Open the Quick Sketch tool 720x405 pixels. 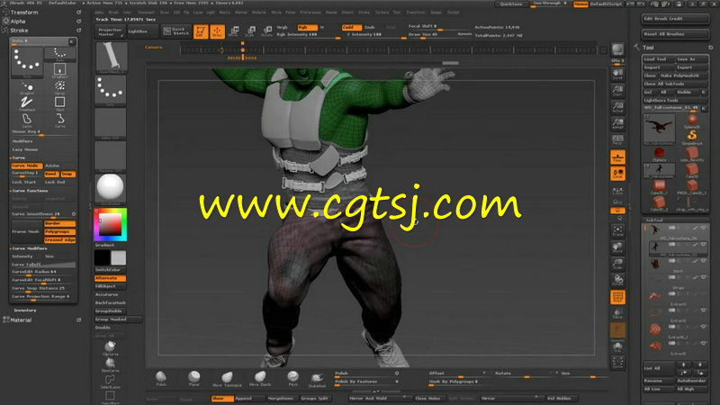click(x=176, y=31)
